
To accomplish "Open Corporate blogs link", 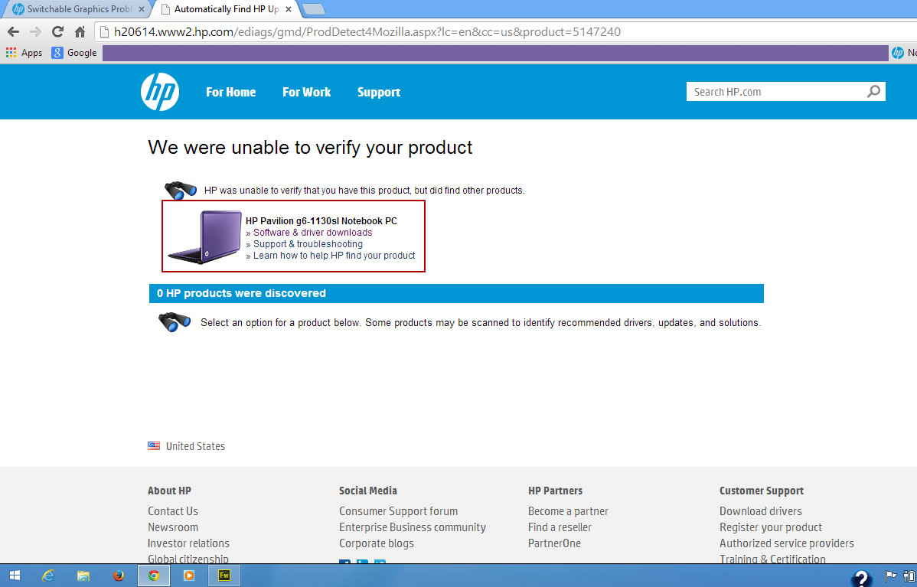I will (376, 543).
